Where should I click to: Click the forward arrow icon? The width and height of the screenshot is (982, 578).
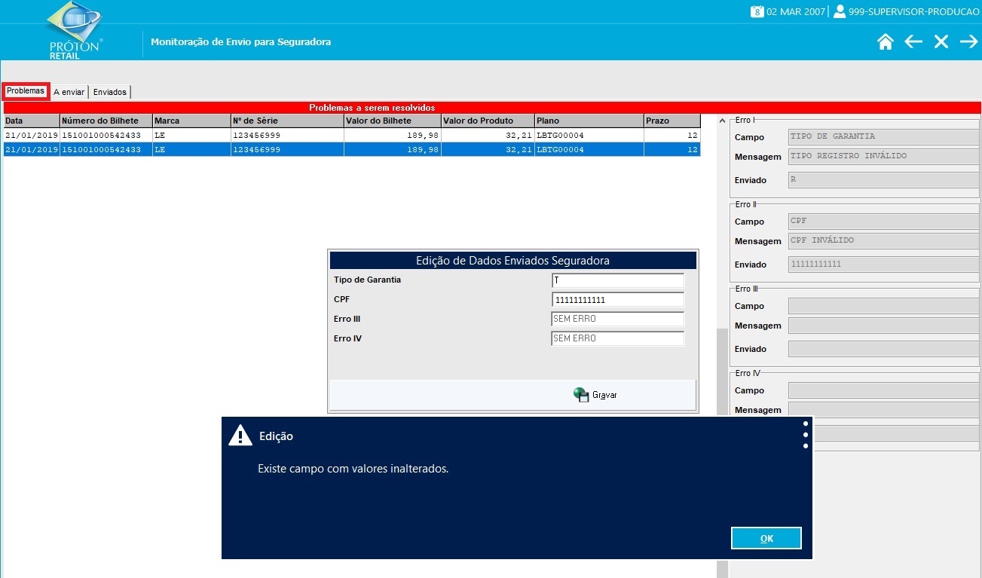(x=968, y=42)
